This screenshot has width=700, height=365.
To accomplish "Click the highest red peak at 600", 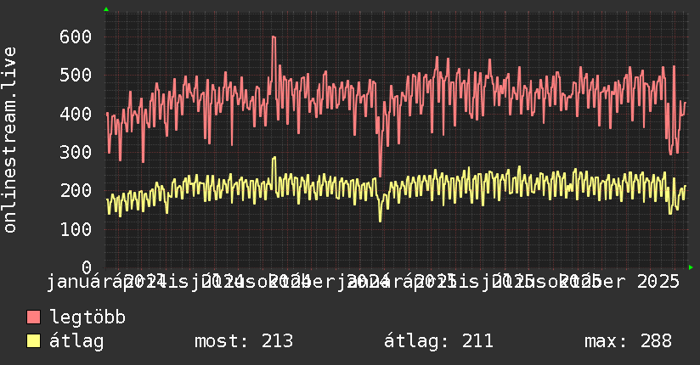I will tap(274, 37).
